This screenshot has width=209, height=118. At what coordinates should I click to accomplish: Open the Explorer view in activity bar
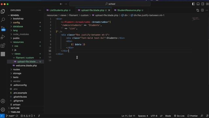3,11
